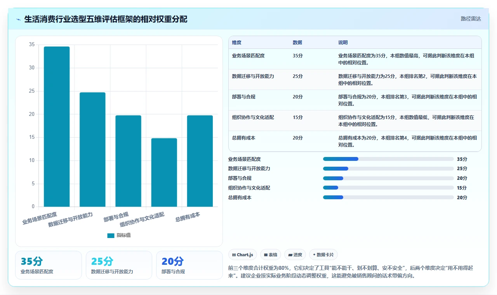Toggle the 指标值 legend color box
This screenshot has height=295, width=497.
[x=111, y=235]
